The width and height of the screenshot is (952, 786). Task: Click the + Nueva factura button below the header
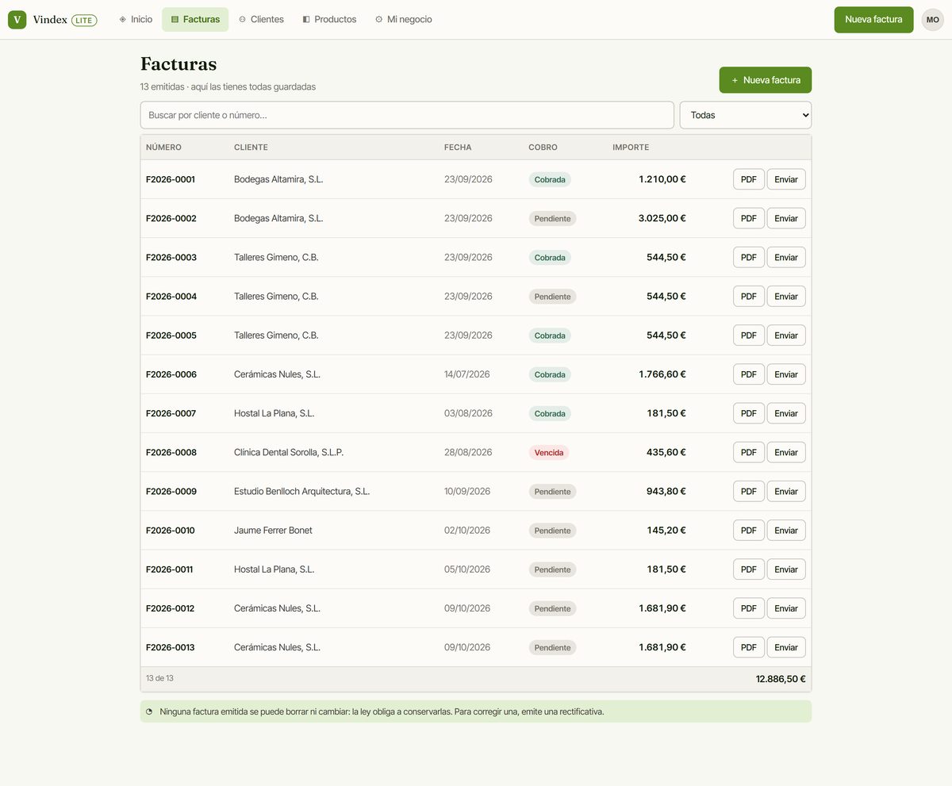coord(765,80)
